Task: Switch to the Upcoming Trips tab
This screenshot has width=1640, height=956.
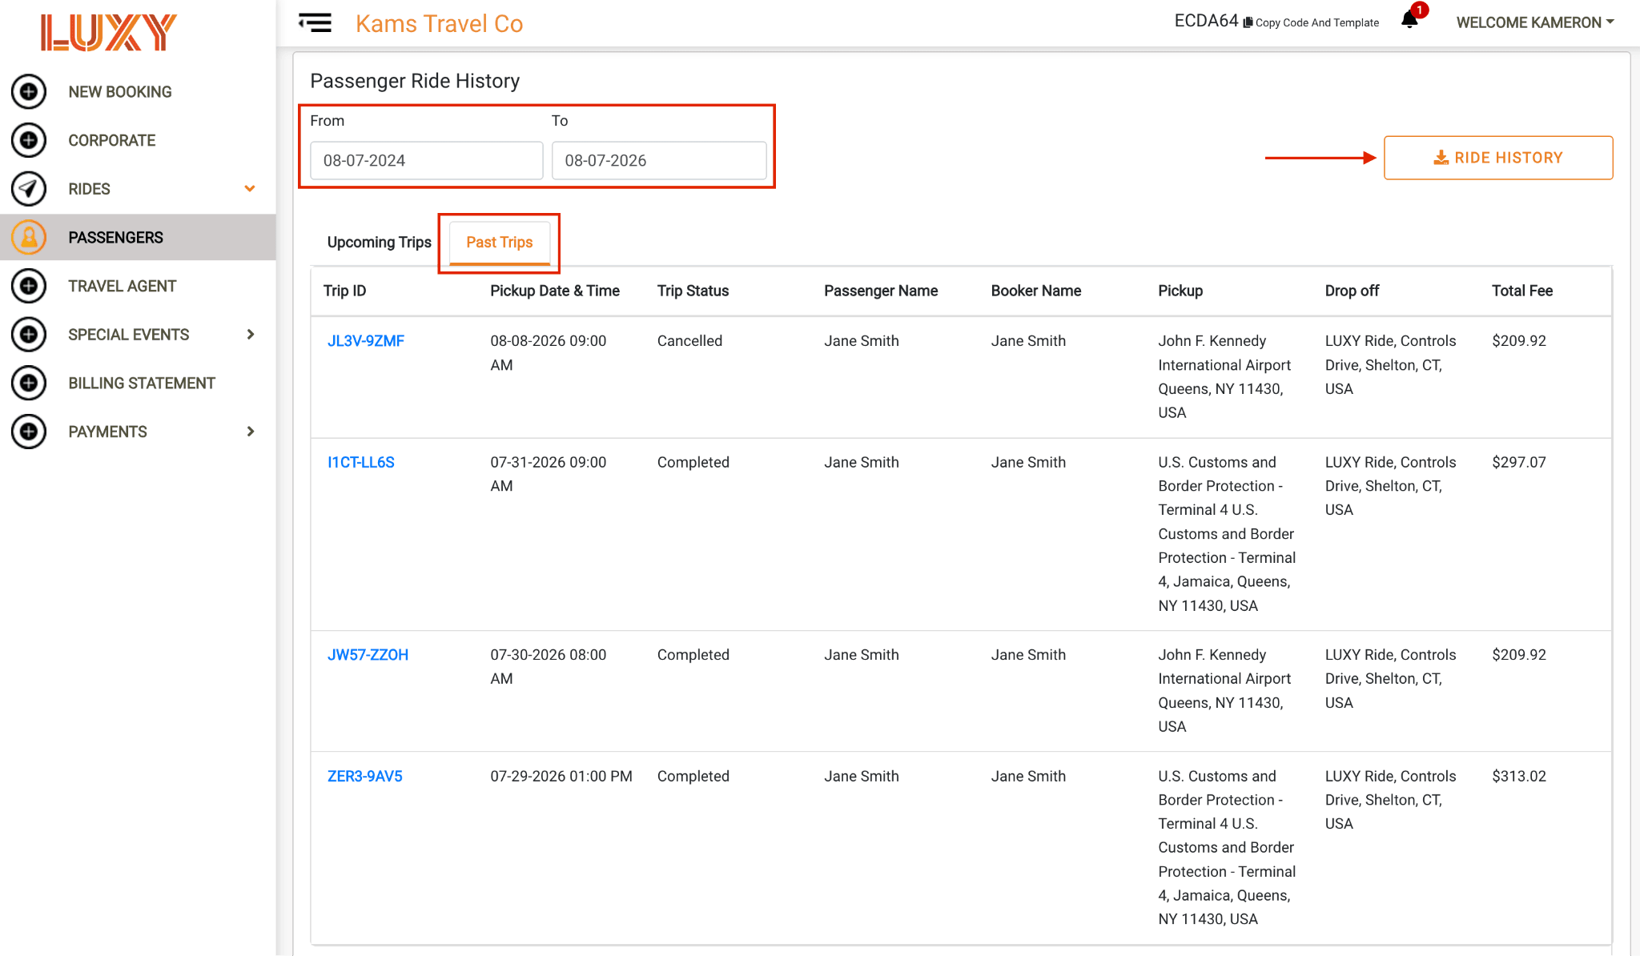Action: (x=379, y=242)
